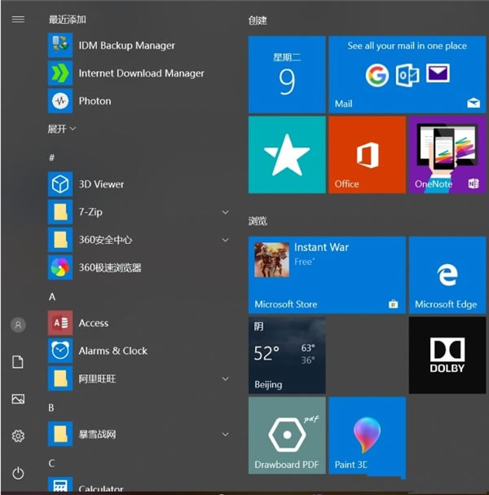Open the Beijing weather tile
The width and height of the screenshot is (489, 495).
[x=287, y=355]
